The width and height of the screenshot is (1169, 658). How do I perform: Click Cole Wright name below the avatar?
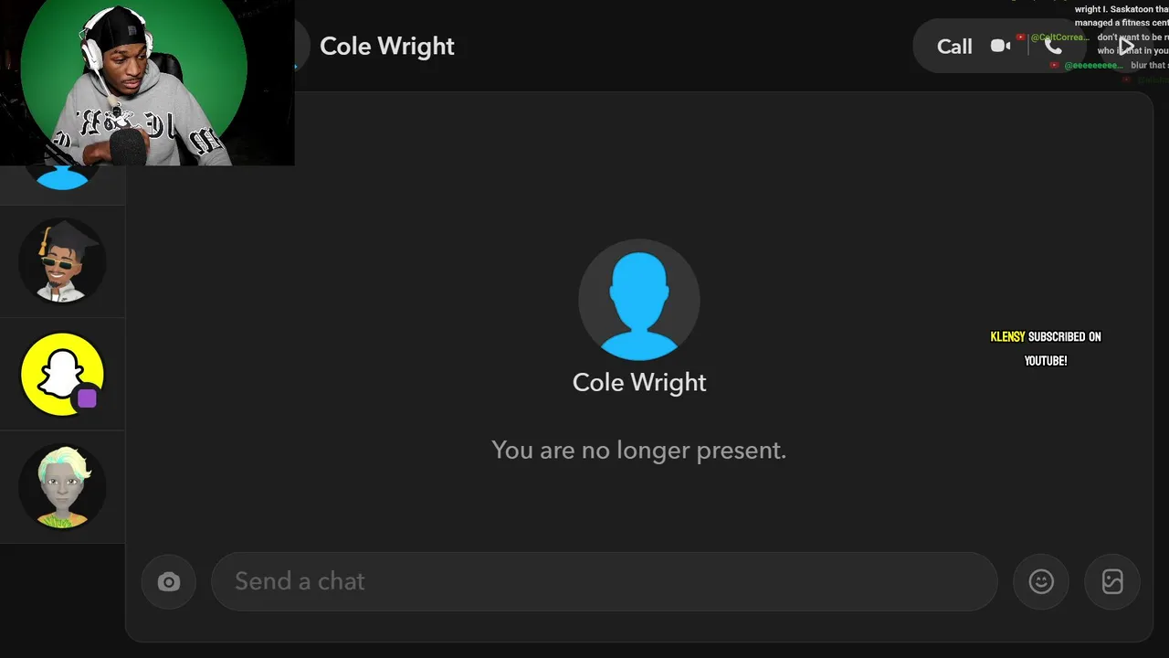[639, 382]
